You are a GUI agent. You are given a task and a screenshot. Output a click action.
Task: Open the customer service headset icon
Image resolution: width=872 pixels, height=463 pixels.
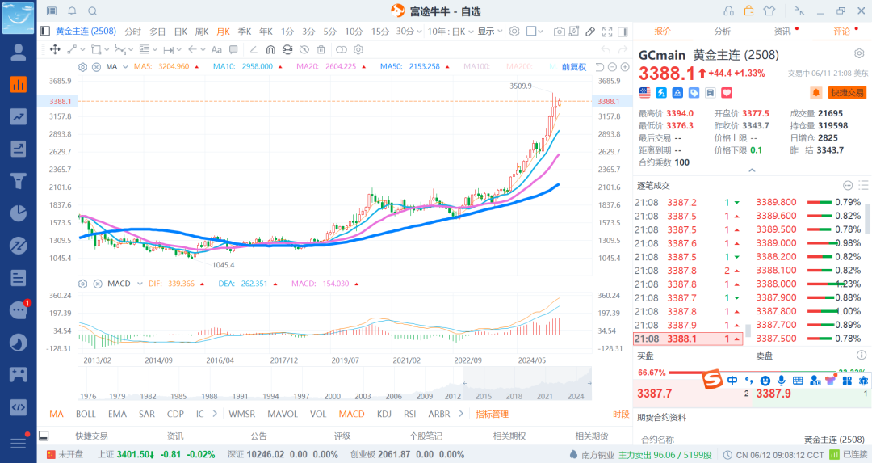coord(728,11)
